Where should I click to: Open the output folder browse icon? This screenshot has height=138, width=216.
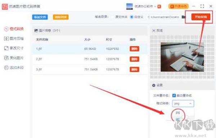183,17
